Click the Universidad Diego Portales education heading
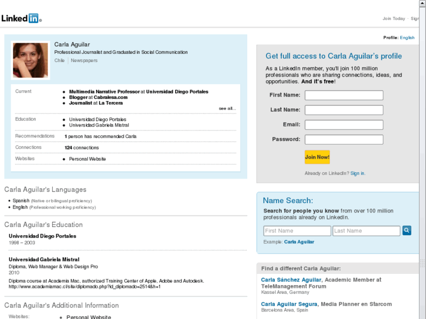The width and height of the screenshot is (426, 319). [42, 236]
